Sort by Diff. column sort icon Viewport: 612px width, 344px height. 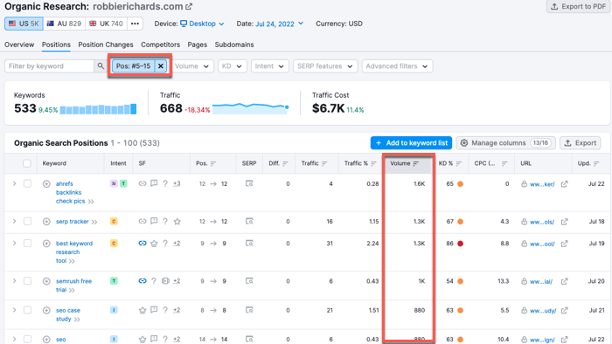(x=285, y=163)
